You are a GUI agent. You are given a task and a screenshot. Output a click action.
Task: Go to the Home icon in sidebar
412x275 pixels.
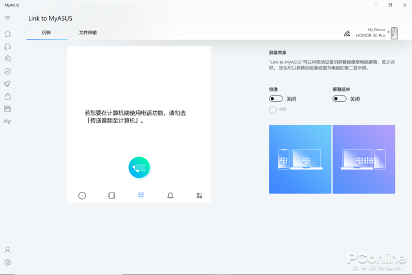[8, 34]
